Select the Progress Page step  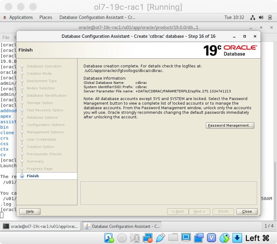(40, 169)
